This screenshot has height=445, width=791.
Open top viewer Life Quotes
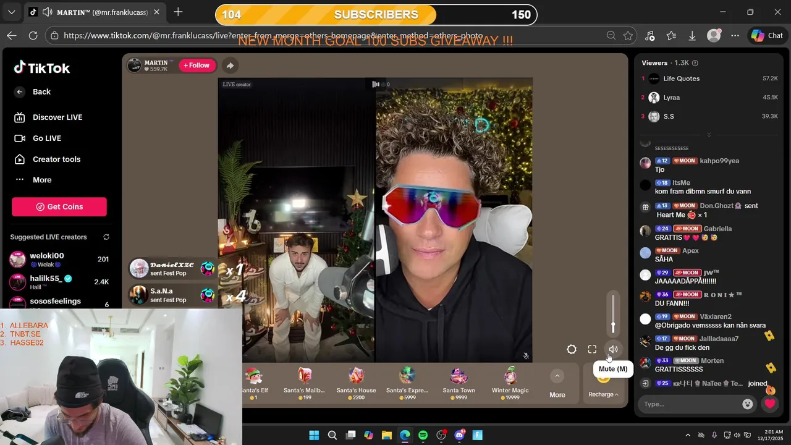(709, 78)
